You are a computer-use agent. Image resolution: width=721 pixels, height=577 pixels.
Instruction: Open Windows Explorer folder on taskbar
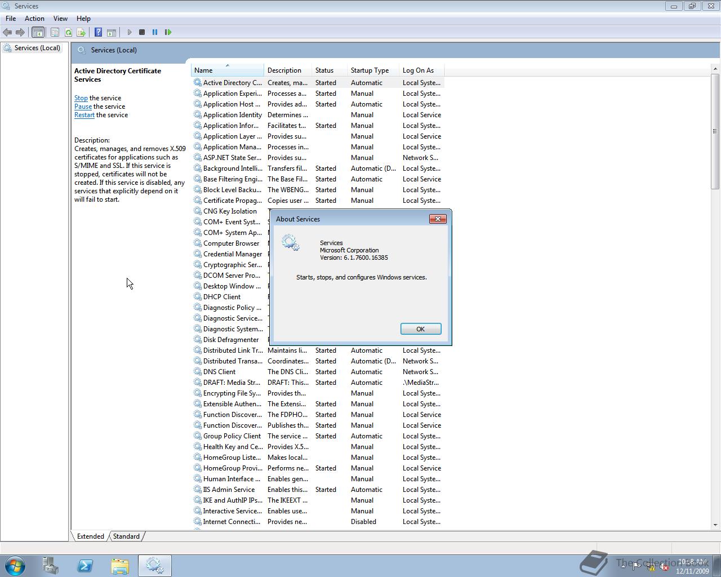tap(120, 565)
